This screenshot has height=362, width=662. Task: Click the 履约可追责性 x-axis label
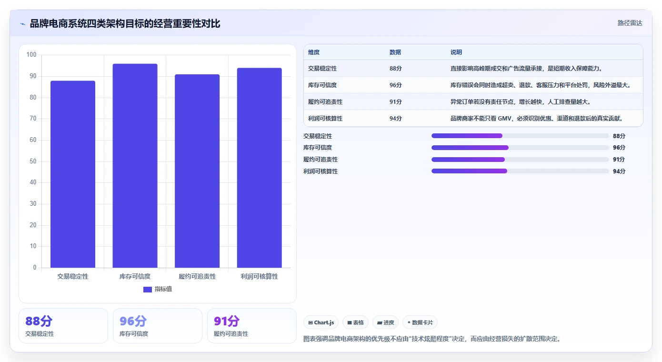tap(197, 276)
